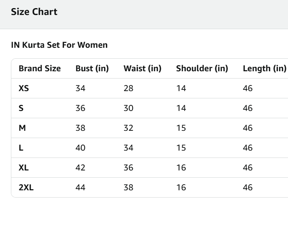Select the shoulder value for size 2XL

tap(181, 187)
